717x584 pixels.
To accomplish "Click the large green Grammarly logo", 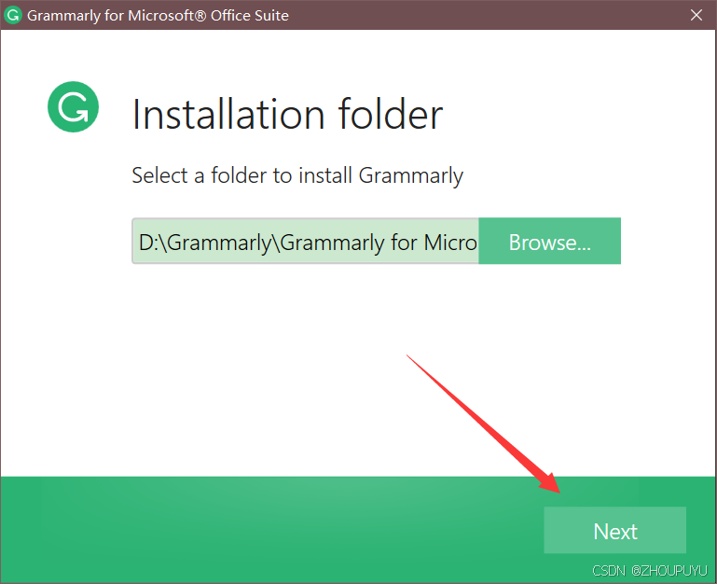I will 73,106.
